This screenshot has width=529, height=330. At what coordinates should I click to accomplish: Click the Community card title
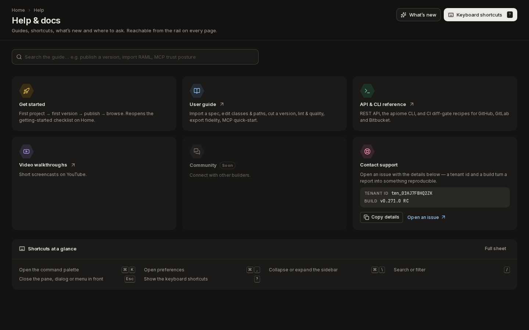(203, 165)
